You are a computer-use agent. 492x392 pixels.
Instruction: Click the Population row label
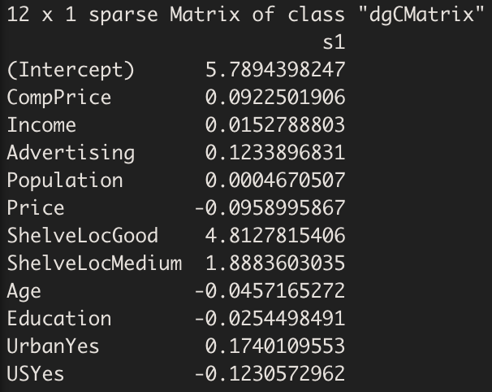[65, 181]
